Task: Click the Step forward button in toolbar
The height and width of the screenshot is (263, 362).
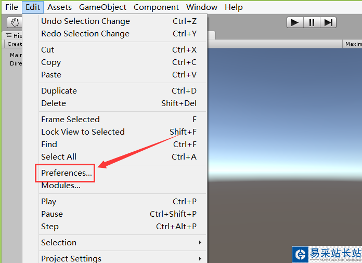Action: click(328, 22)
